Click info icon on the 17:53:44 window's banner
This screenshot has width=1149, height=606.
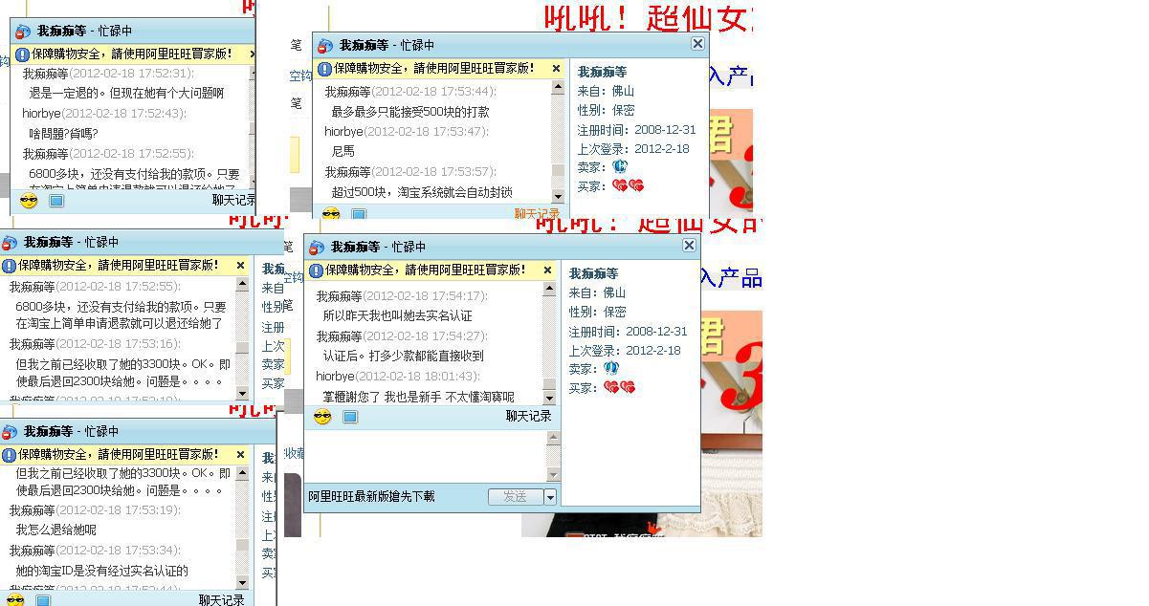325,69
